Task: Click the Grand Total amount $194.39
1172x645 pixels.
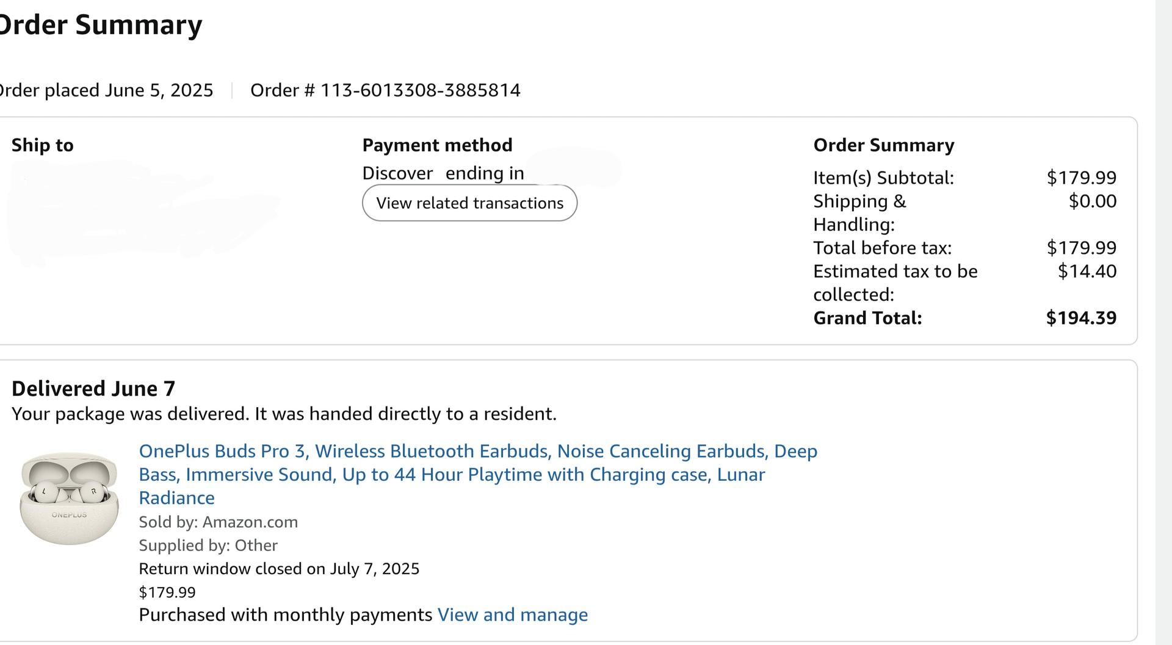Action: coord(1080,318)
